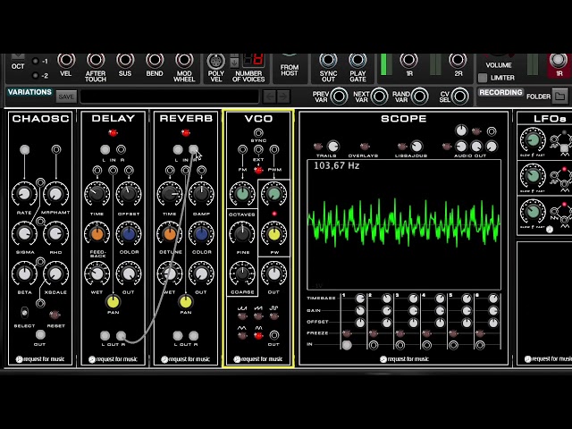The height and width of the screenshot is (429, 572).
Task: Click the next variation arrow button
Action: click(x=282, y=97)
